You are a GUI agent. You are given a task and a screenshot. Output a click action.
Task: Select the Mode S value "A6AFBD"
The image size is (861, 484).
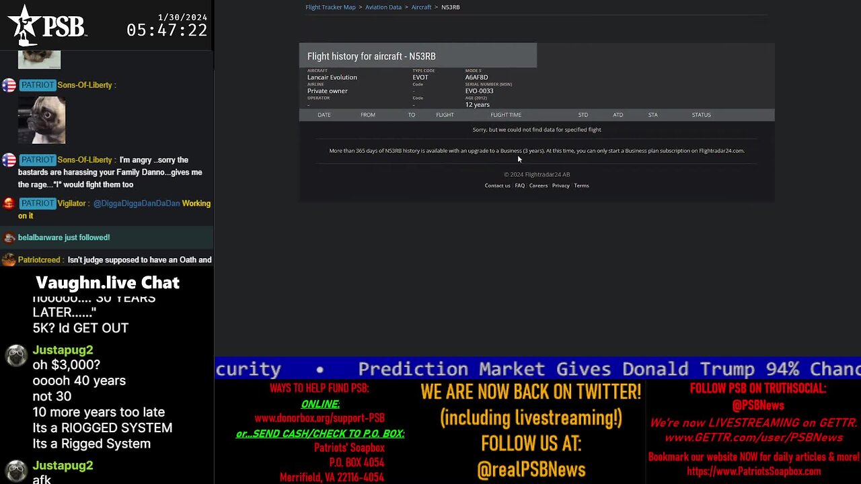[x=477, y=77]
